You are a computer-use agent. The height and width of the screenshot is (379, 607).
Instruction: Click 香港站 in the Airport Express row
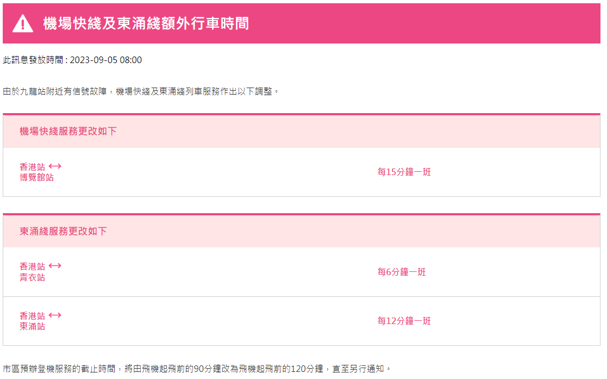click(x=32, y=167)
